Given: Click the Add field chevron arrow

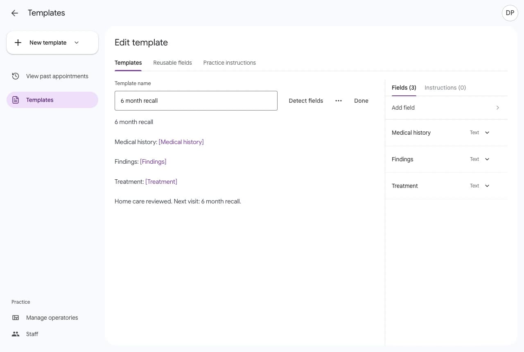Looking at the screenshot, I should [498, 108].
